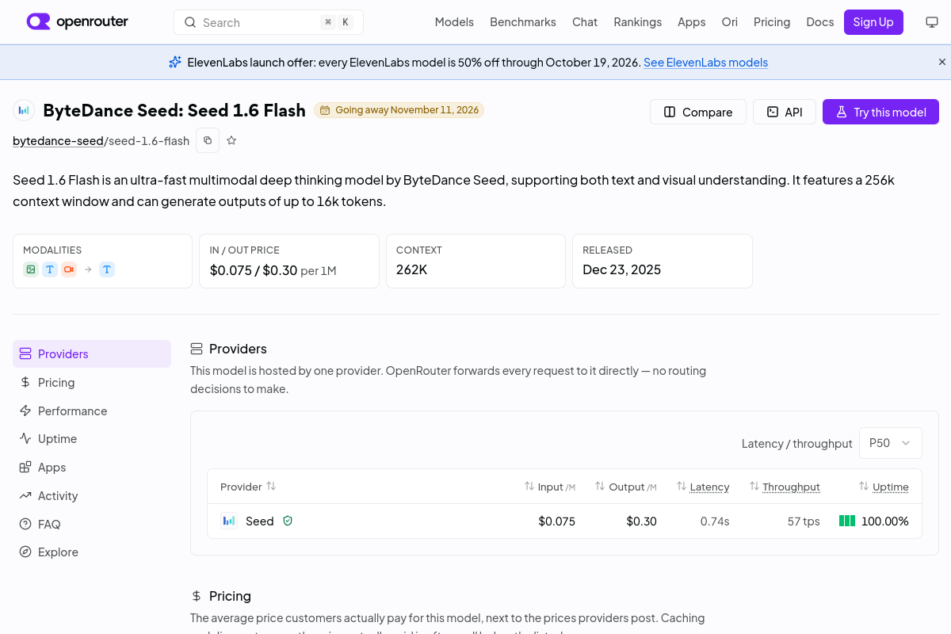Image resolution: width=951 pixels, height=634 pixels.
Task: Select Rankings in the top navigation
Action: click(x=637, y=22)
